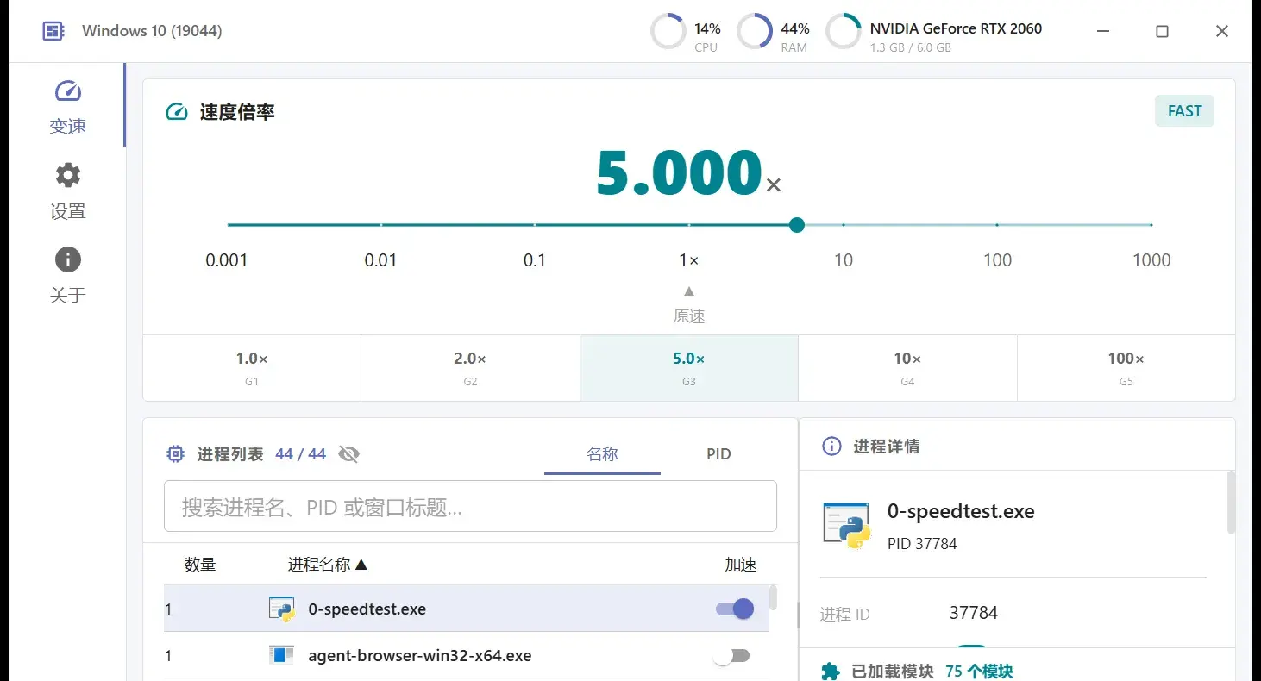This screenshot has height=681, width=1261.
Task: Select the 5.0× G3 preset
Action: tap(689, 368)
